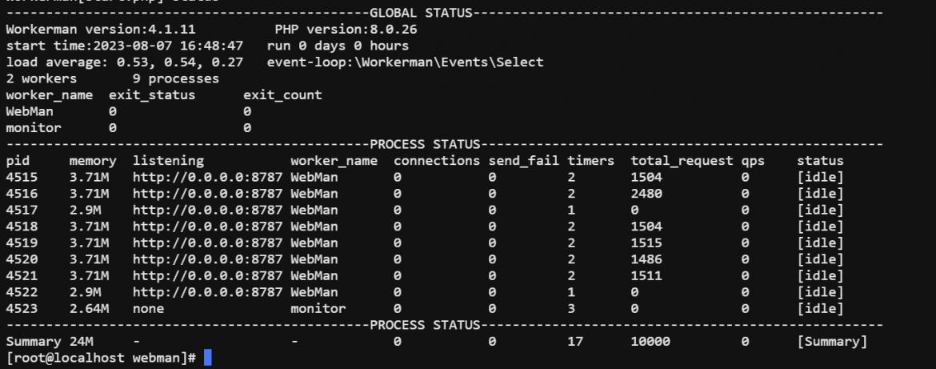Click the event-loop Select path text
Viewport: 936px width, 369px height.
coord(406,62)
